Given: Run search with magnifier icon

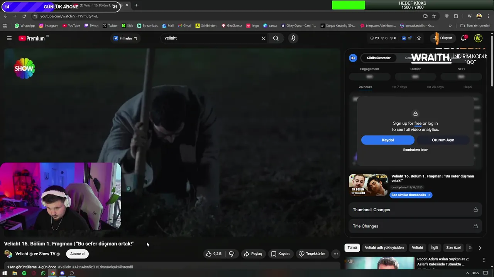Looking at the screenshot, I should click(x=276, y=38).
